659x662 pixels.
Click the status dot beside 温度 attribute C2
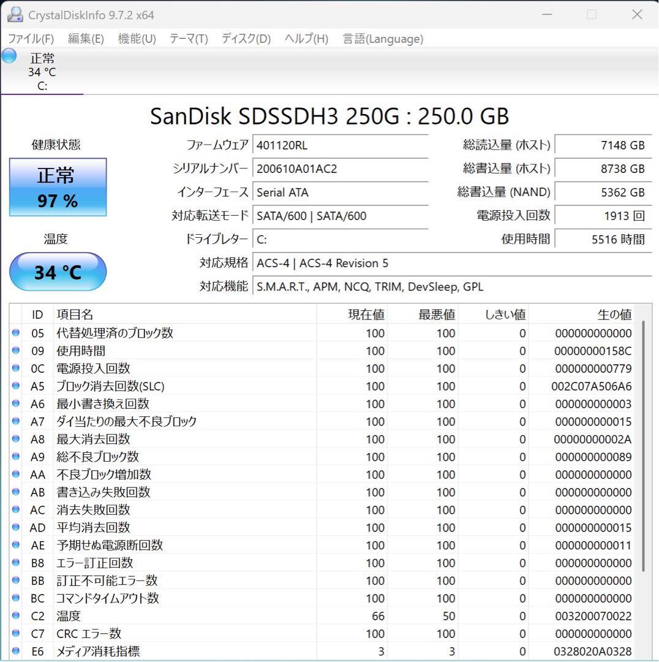[15, 616]
